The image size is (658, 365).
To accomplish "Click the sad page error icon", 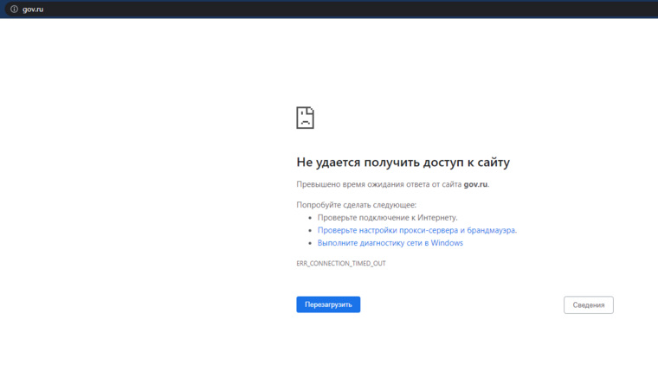I will [305, 118].
